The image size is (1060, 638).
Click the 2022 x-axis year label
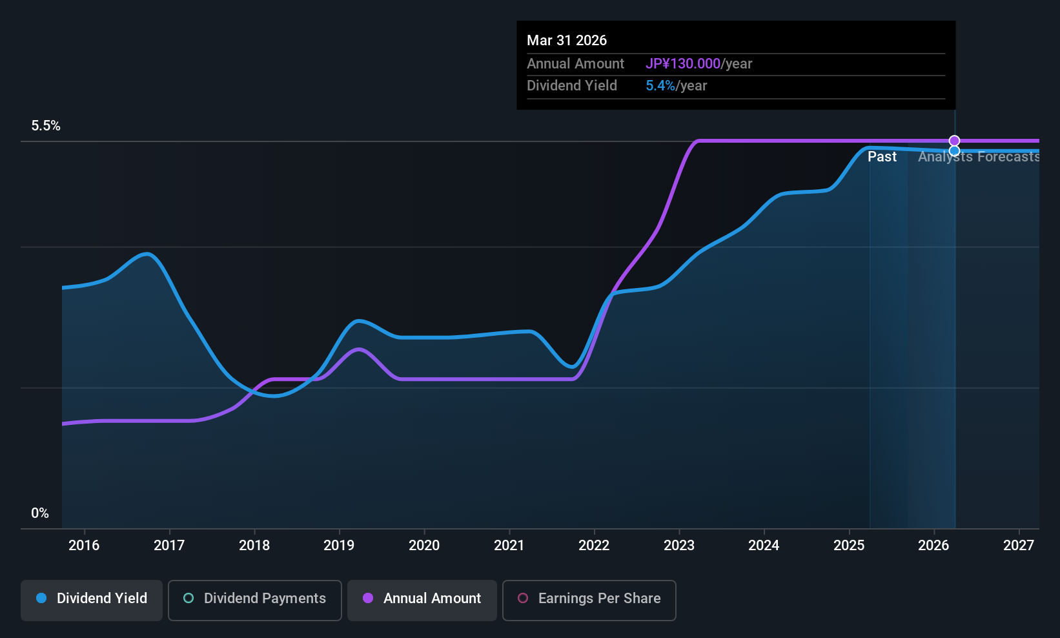(594, 545)
